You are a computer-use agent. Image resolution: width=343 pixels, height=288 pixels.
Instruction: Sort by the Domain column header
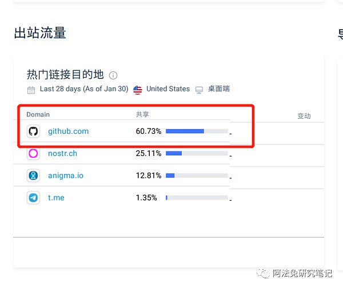(x=38, y=115)
